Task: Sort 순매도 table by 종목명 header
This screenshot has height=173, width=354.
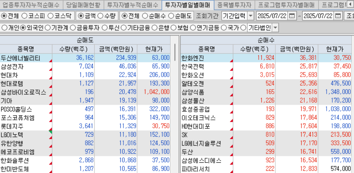Action: pyautogui.click(x=26, y=49)
